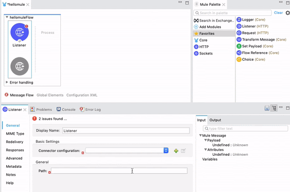
Task: Minimize the Mule Palette panel
Action: pos(281,2)
